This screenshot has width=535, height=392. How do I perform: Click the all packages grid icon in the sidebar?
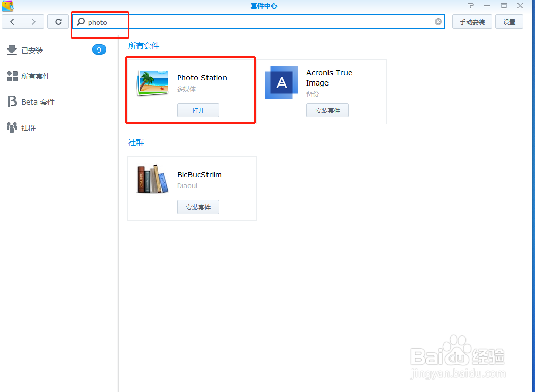12,76
